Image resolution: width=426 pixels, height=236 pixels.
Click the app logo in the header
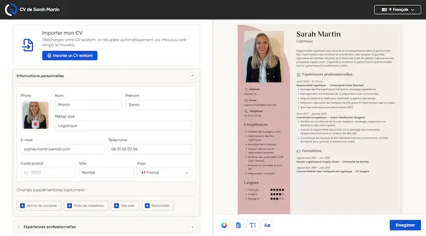(10, 10)
